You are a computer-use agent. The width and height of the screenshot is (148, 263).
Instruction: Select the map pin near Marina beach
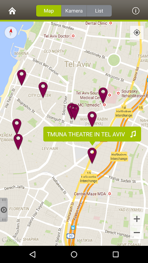pyautogui.click(x=22, y=78)
